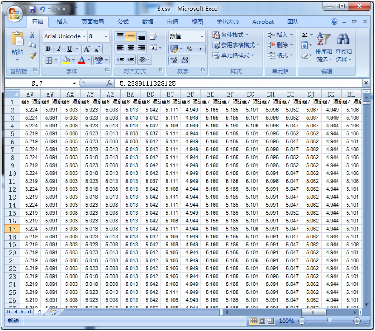The image size is (375, 331).
Task: Select the sheet tab named 3
Action: click(39, 312)
